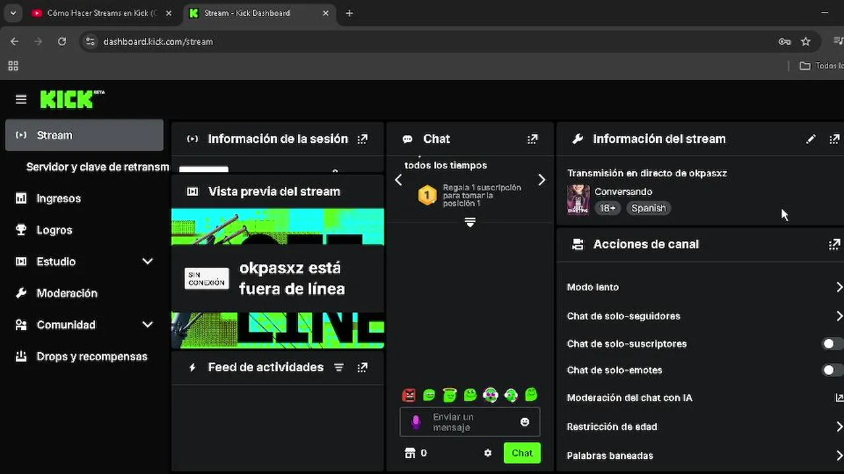
Task: Toggle Chat de solo-suscriptores switch
Action: tap(832, 344)
